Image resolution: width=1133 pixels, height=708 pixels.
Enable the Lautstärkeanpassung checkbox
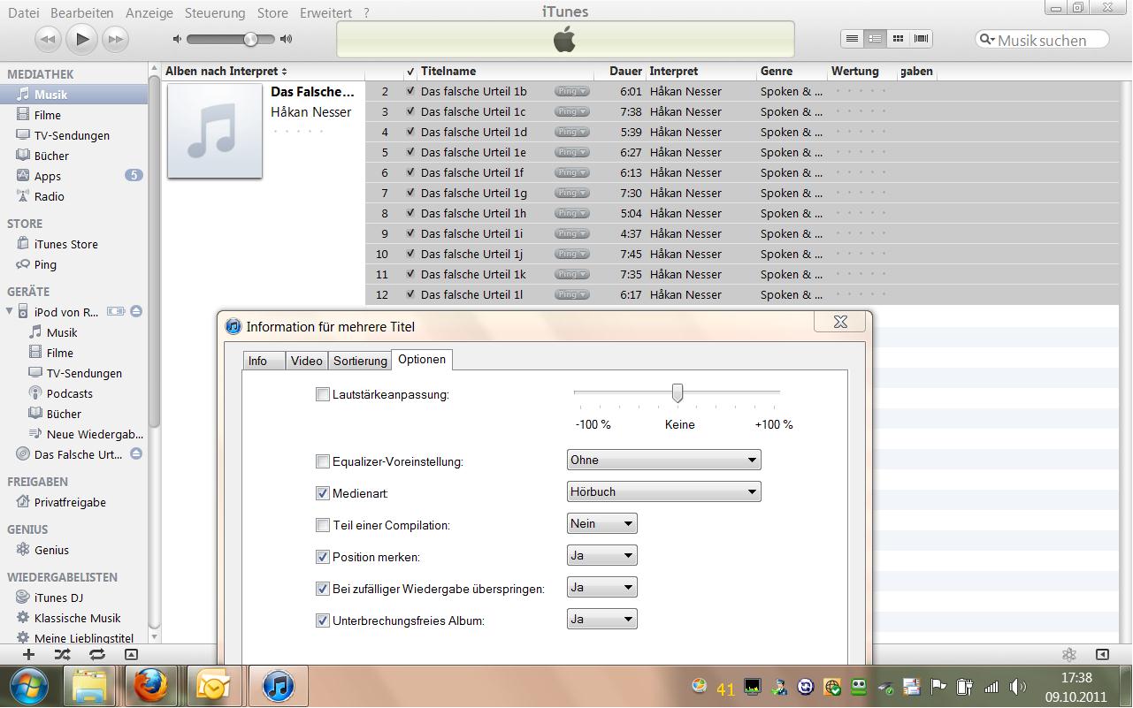click(323, 394)
